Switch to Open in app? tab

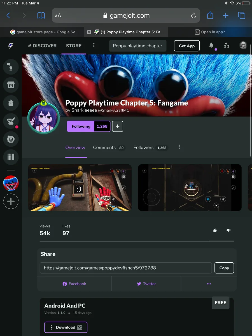pos(210,32)
